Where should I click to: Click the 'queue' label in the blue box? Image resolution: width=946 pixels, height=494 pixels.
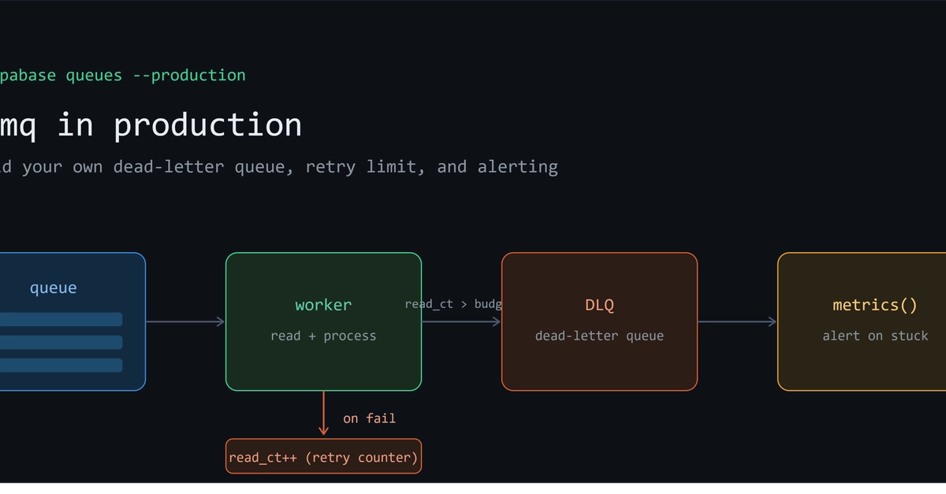point(54,288)
